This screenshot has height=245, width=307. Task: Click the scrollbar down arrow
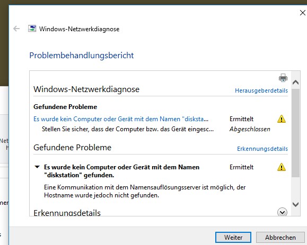click(295, 205)
